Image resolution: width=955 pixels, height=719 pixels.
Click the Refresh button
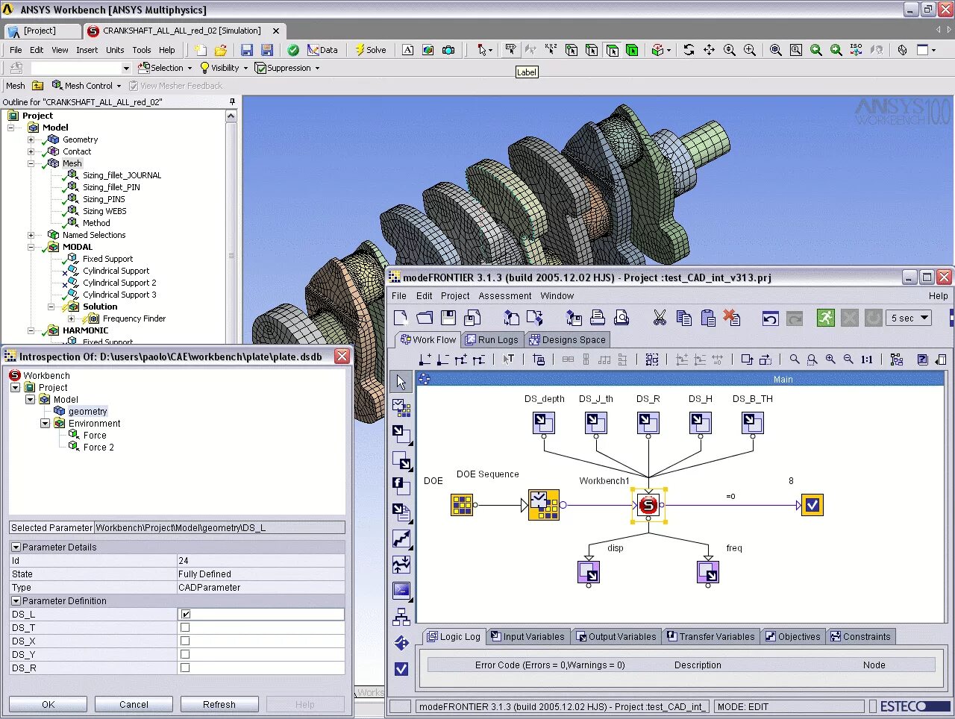click(219, 704)
